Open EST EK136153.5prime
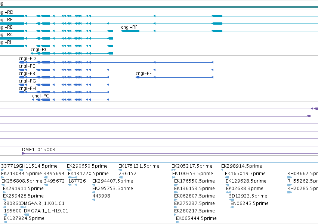 coord(194,189)
